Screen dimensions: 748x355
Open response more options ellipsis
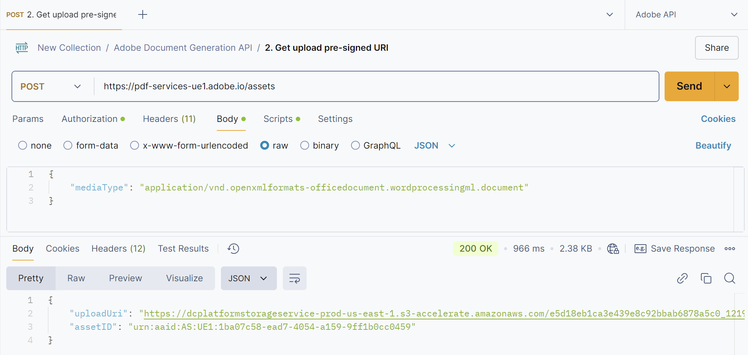click(x=729, y=249)
